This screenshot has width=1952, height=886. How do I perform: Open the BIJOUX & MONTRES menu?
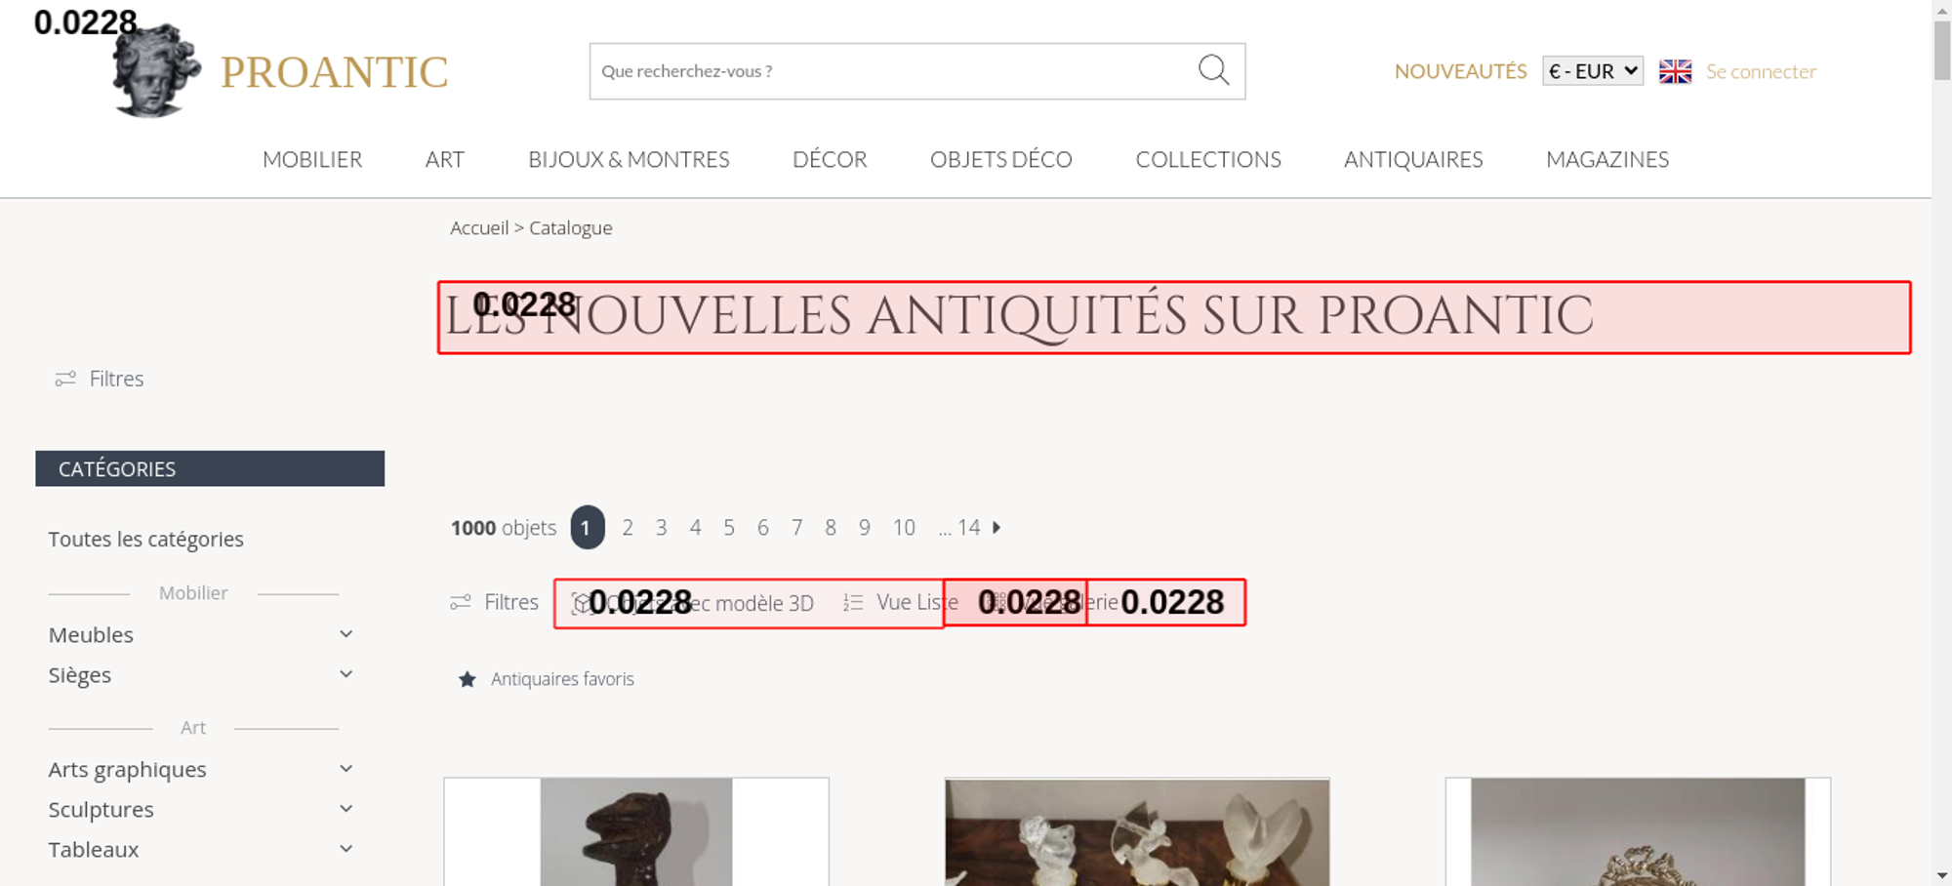pos(629,159)
